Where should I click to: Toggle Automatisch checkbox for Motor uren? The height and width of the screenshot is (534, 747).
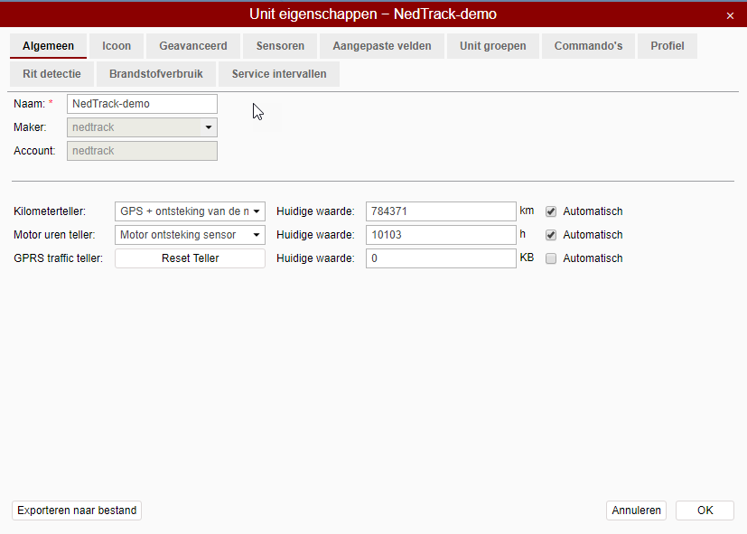(551, 235)
